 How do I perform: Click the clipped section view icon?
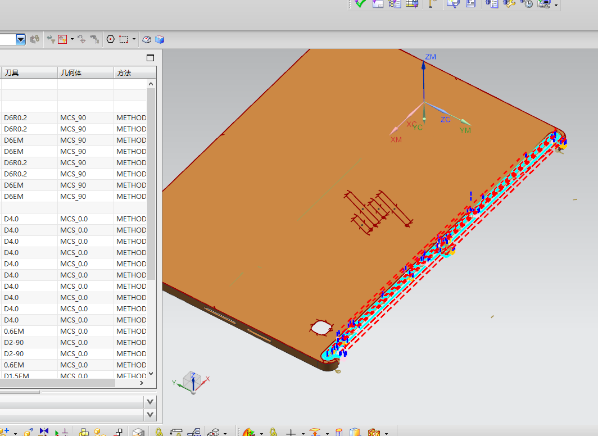point(147,39)
